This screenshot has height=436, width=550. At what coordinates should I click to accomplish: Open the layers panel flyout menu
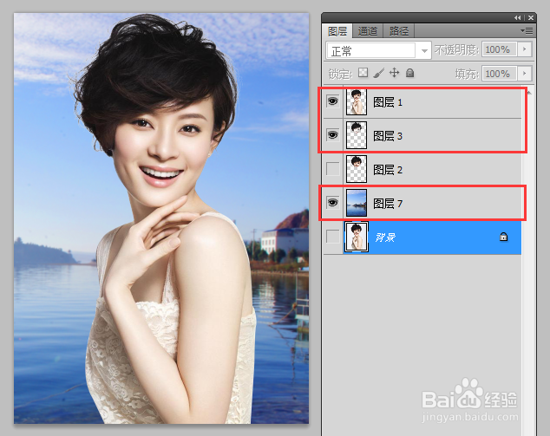(527, 31)
